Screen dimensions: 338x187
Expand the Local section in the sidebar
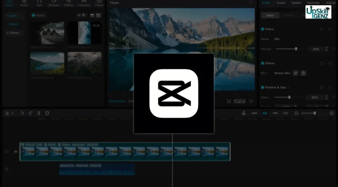[11, 15]
